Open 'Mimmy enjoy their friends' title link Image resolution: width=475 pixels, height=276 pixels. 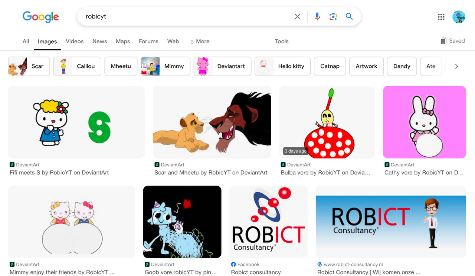click(62, 272)
